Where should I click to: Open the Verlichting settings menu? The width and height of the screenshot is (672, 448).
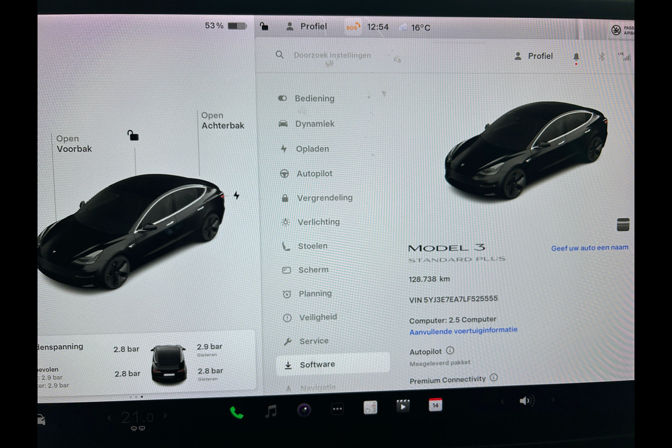pos(318,222)
